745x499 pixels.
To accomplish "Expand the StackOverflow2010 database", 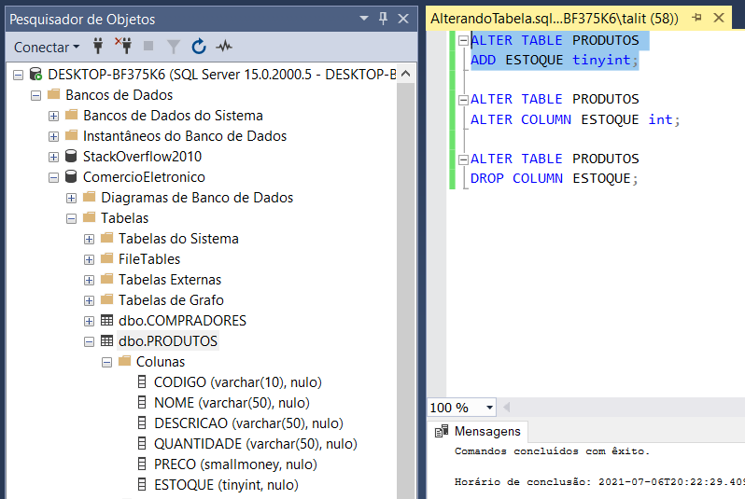I will [x=54, y=157].
